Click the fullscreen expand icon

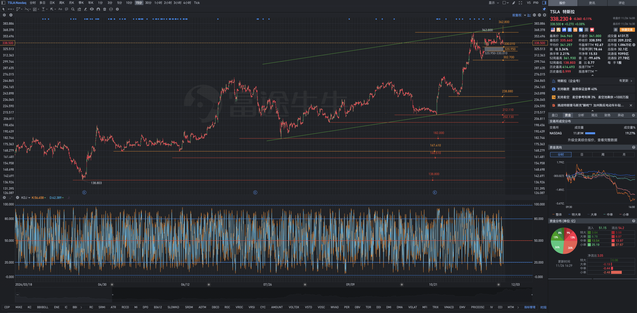[x=520, y=3]
